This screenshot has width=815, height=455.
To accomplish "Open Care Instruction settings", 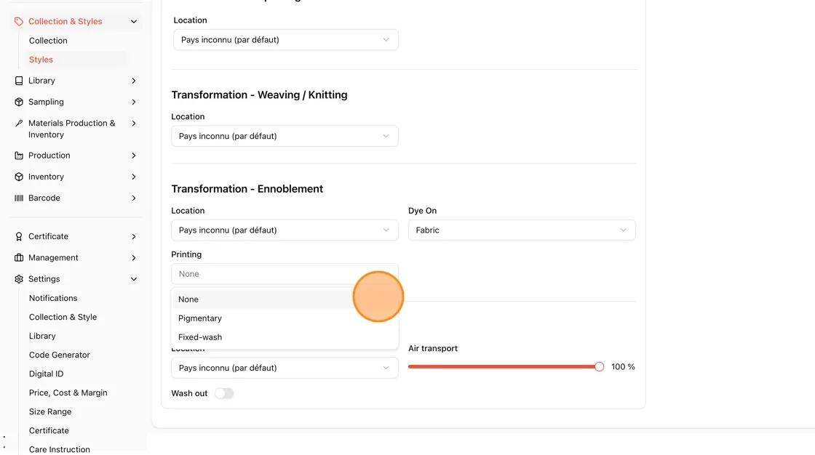I will point(59,449).
